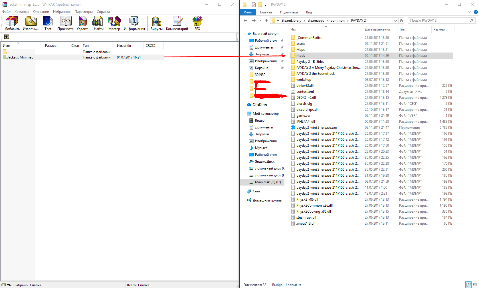Screen dimensions: 479x288
Task: Open Быстрый доступ in navigation pane
Action: [265, 34]
